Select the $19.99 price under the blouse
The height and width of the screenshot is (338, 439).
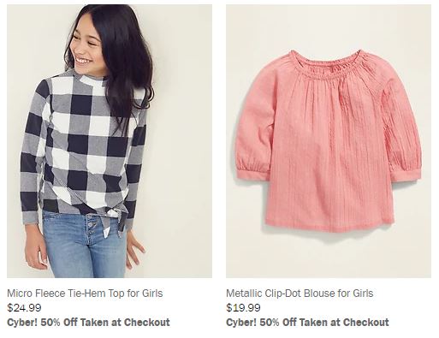click(x=243, y=308)
